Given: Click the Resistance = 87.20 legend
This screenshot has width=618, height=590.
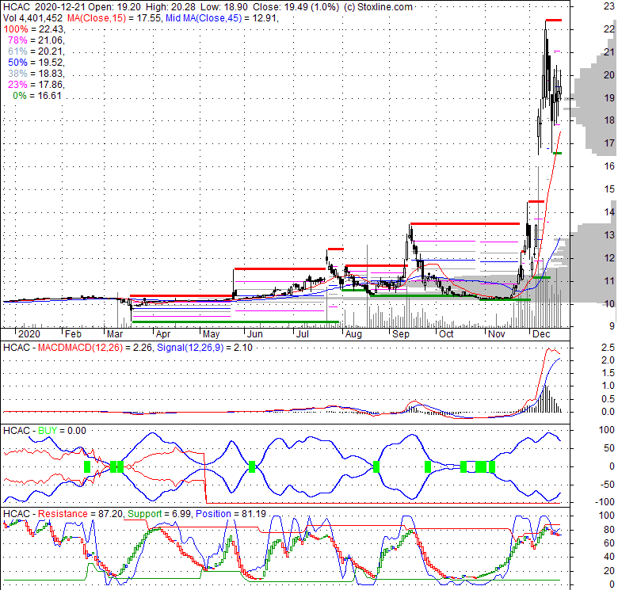Looking at the screenshot, I should pos(80,514).
